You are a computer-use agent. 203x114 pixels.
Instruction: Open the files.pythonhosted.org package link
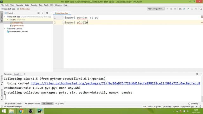(115, 83)
